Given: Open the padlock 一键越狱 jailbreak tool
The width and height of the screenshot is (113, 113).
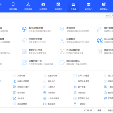Looking at the screenshot, I should click(79, 104).
